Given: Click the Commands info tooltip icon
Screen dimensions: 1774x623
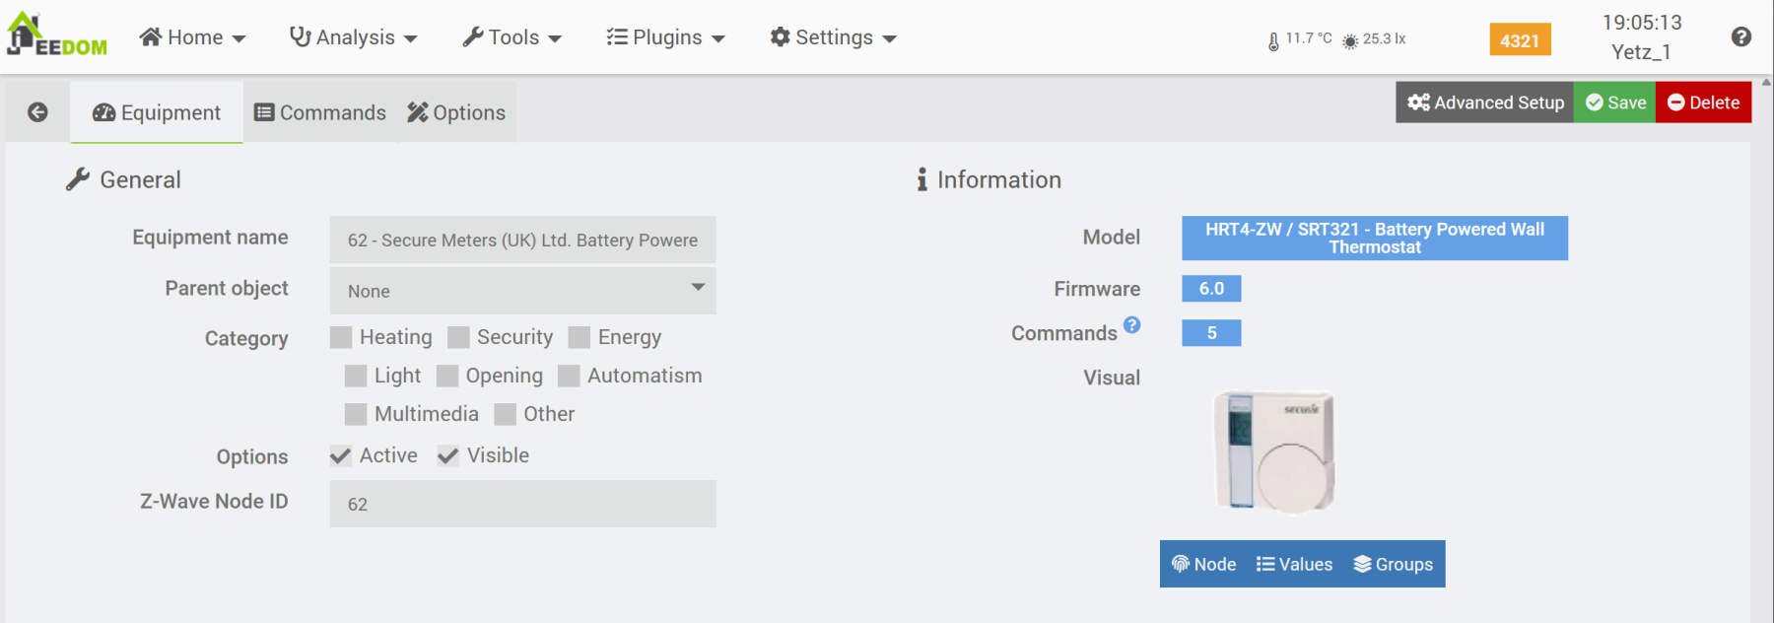Looking at the screenshot, I should (x=1131, y=325).
